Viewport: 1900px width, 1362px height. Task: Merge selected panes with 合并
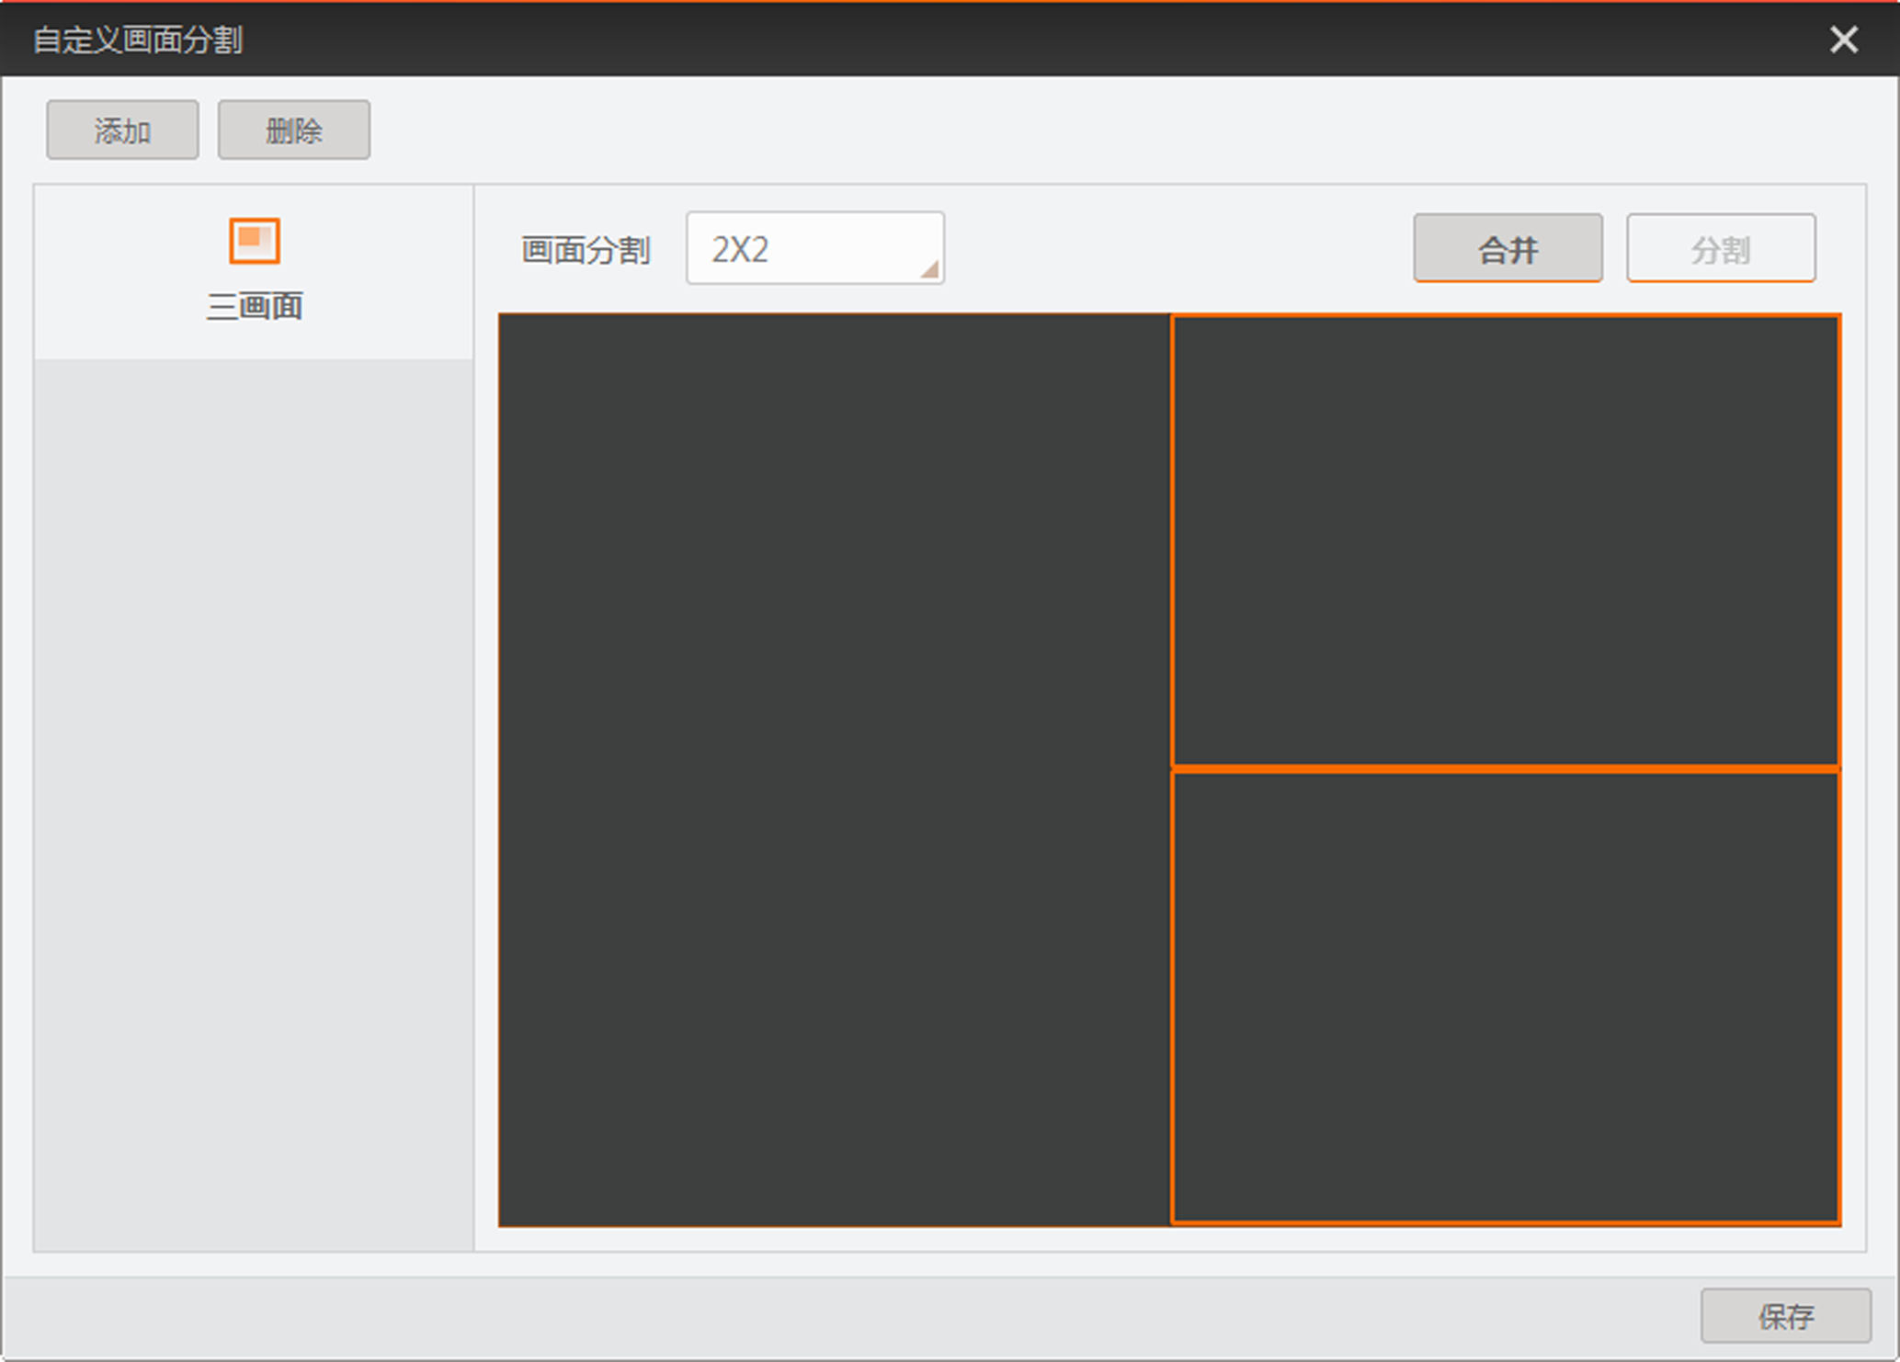click(1507, 249)
